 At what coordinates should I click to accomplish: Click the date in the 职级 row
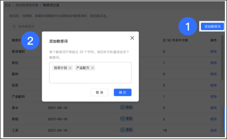coord(58,119)
